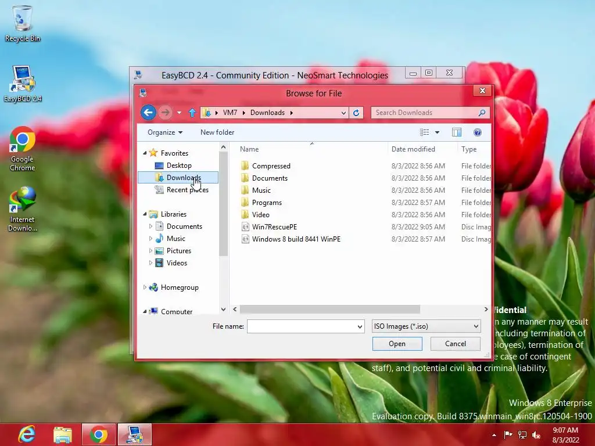Open Recycle Bin desktop icon
595x446 pixels.
click(23, 24)
